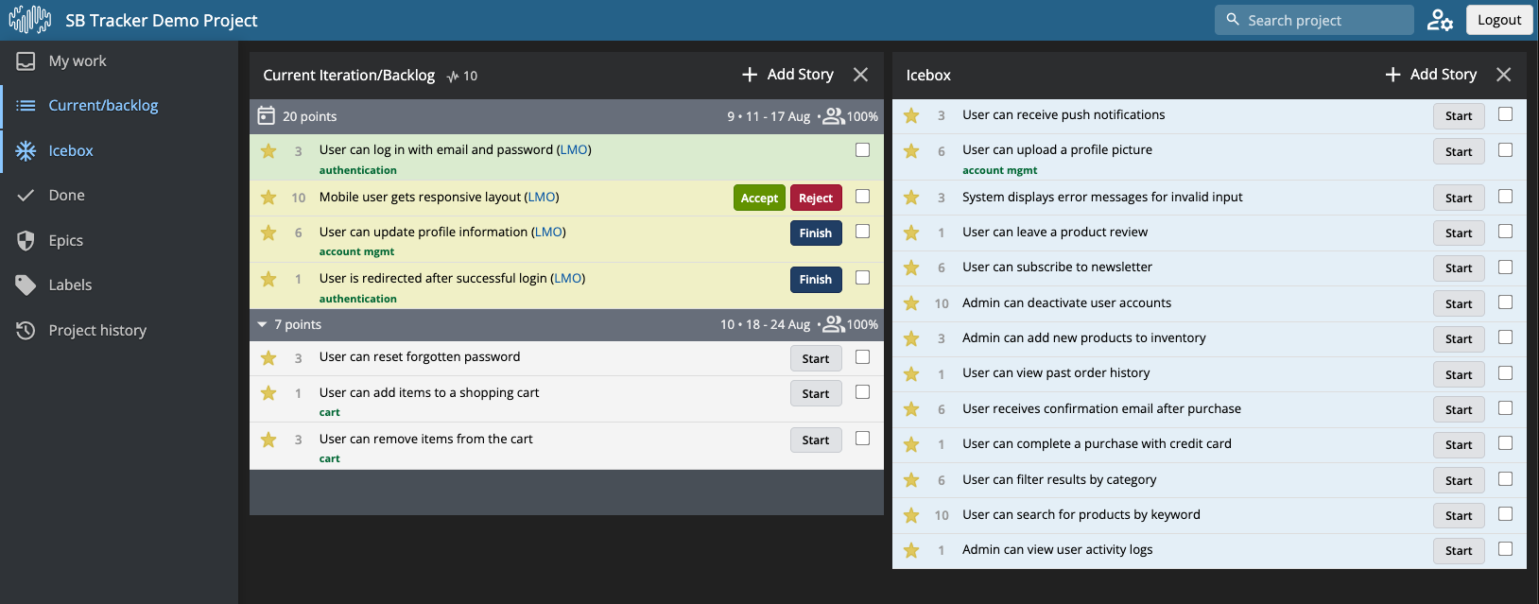
Task: Click star for 'Admin can add new products to inventory'
Action: click(911, 338)
